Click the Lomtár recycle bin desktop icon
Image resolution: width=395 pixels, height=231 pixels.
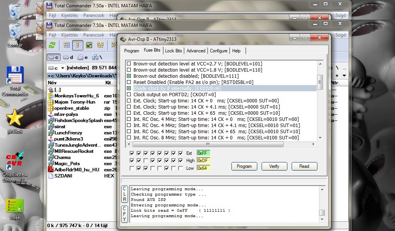(x=15, y=35)
